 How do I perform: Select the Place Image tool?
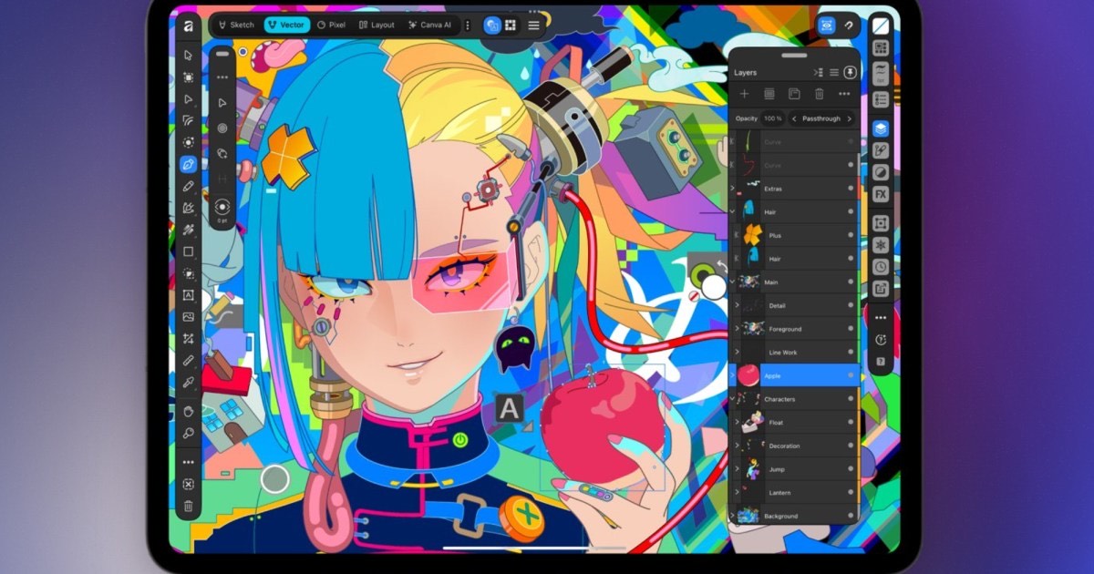189,317
